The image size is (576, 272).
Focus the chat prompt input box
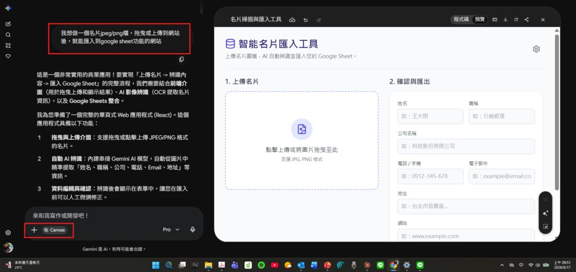(114, 216)
